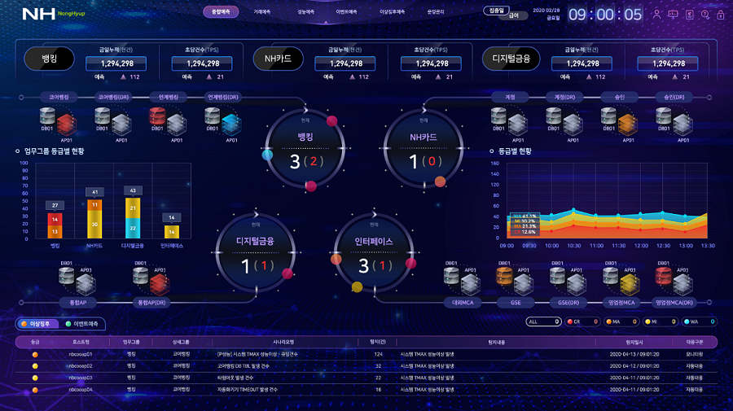Click the red AP01 server under 코어뱅킹
Image resolution: width=733 pixels, height=411 pixels.
66,122
